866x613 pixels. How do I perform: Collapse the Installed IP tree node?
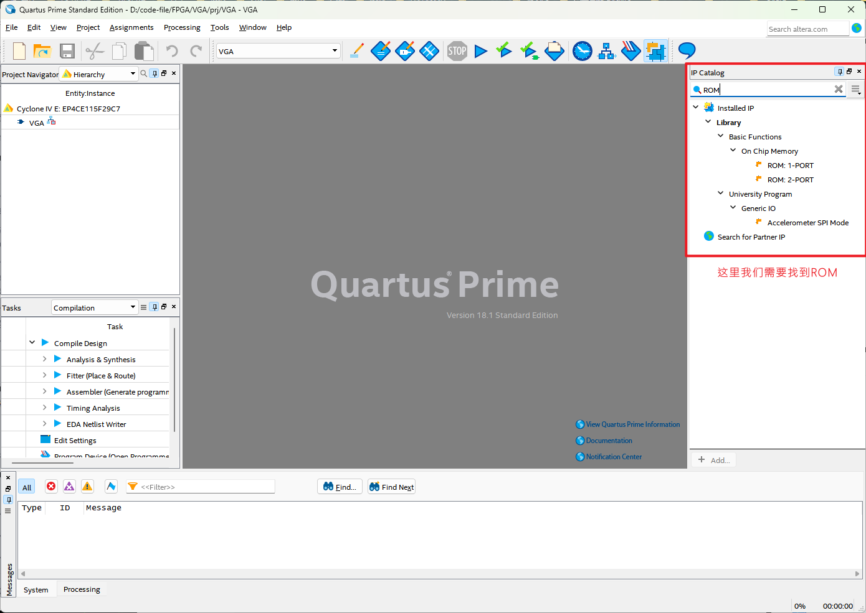tap(696, 108)
